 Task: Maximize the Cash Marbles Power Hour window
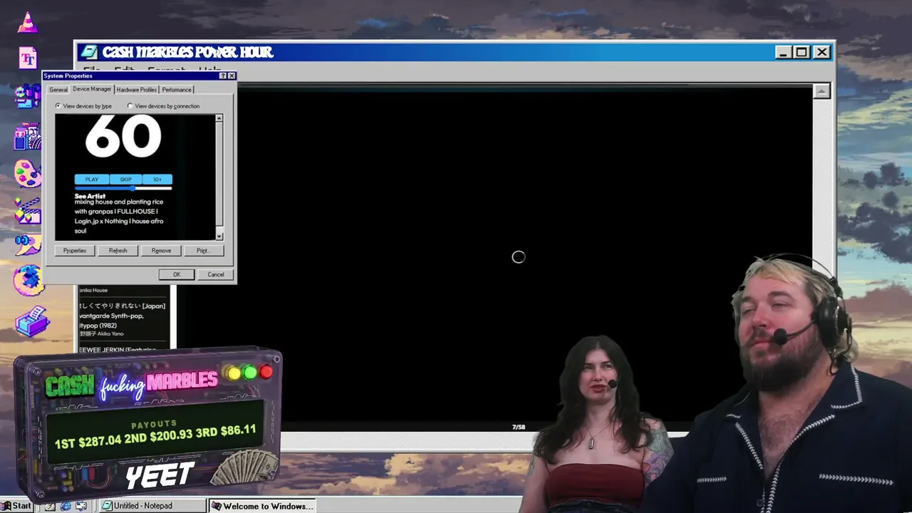[x=802, y=52]
